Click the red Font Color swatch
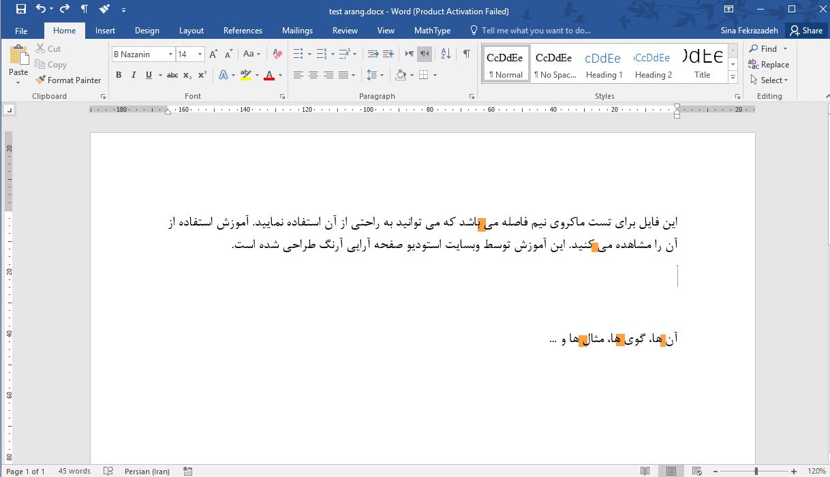 [269, 75]
